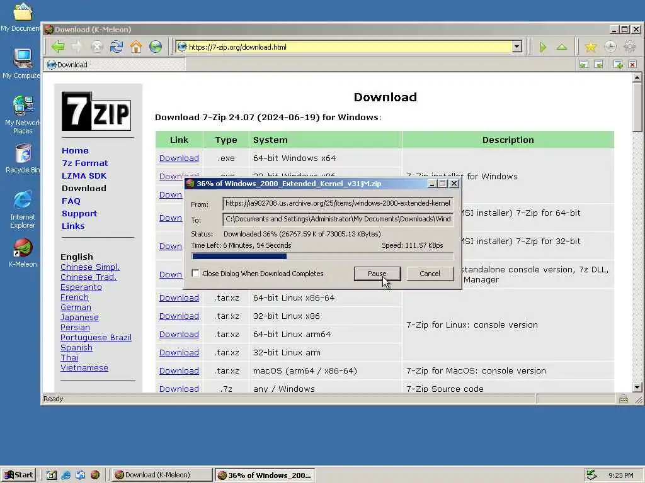Click Download link for 32-bit Linux x86
The image size is (645, 483).
[x=179, y=316]
